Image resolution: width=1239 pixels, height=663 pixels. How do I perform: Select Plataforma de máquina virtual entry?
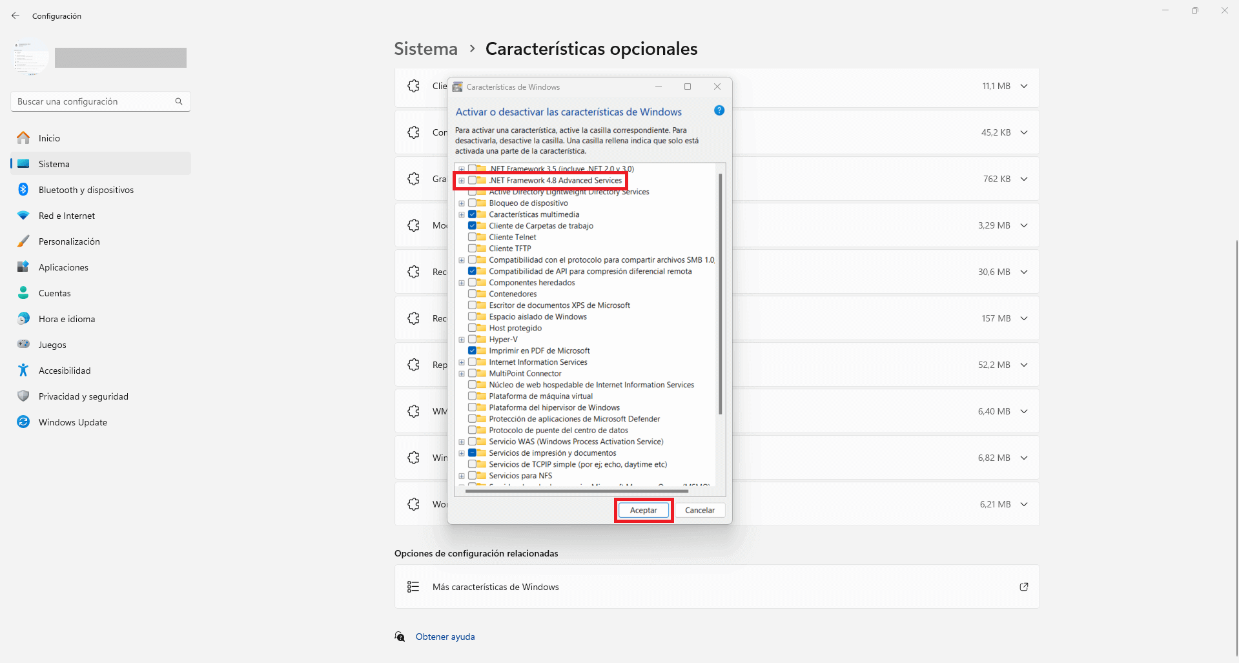point(540,396)
